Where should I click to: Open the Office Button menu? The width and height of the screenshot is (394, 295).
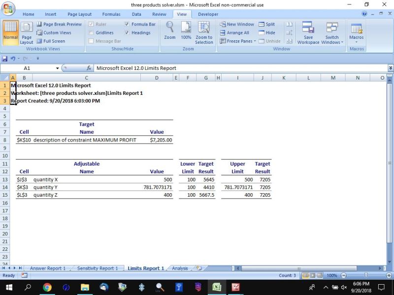(8, 8)
